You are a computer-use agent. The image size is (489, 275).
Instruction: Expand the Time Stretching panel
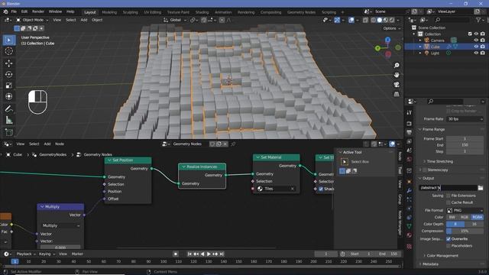pos(440,161)
